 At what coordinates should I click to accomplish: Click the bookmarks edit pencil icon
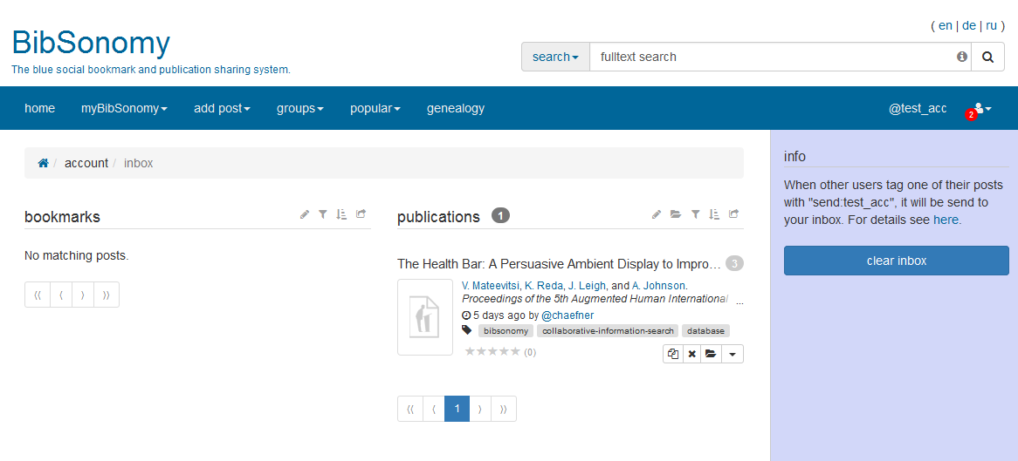(305, 214)
